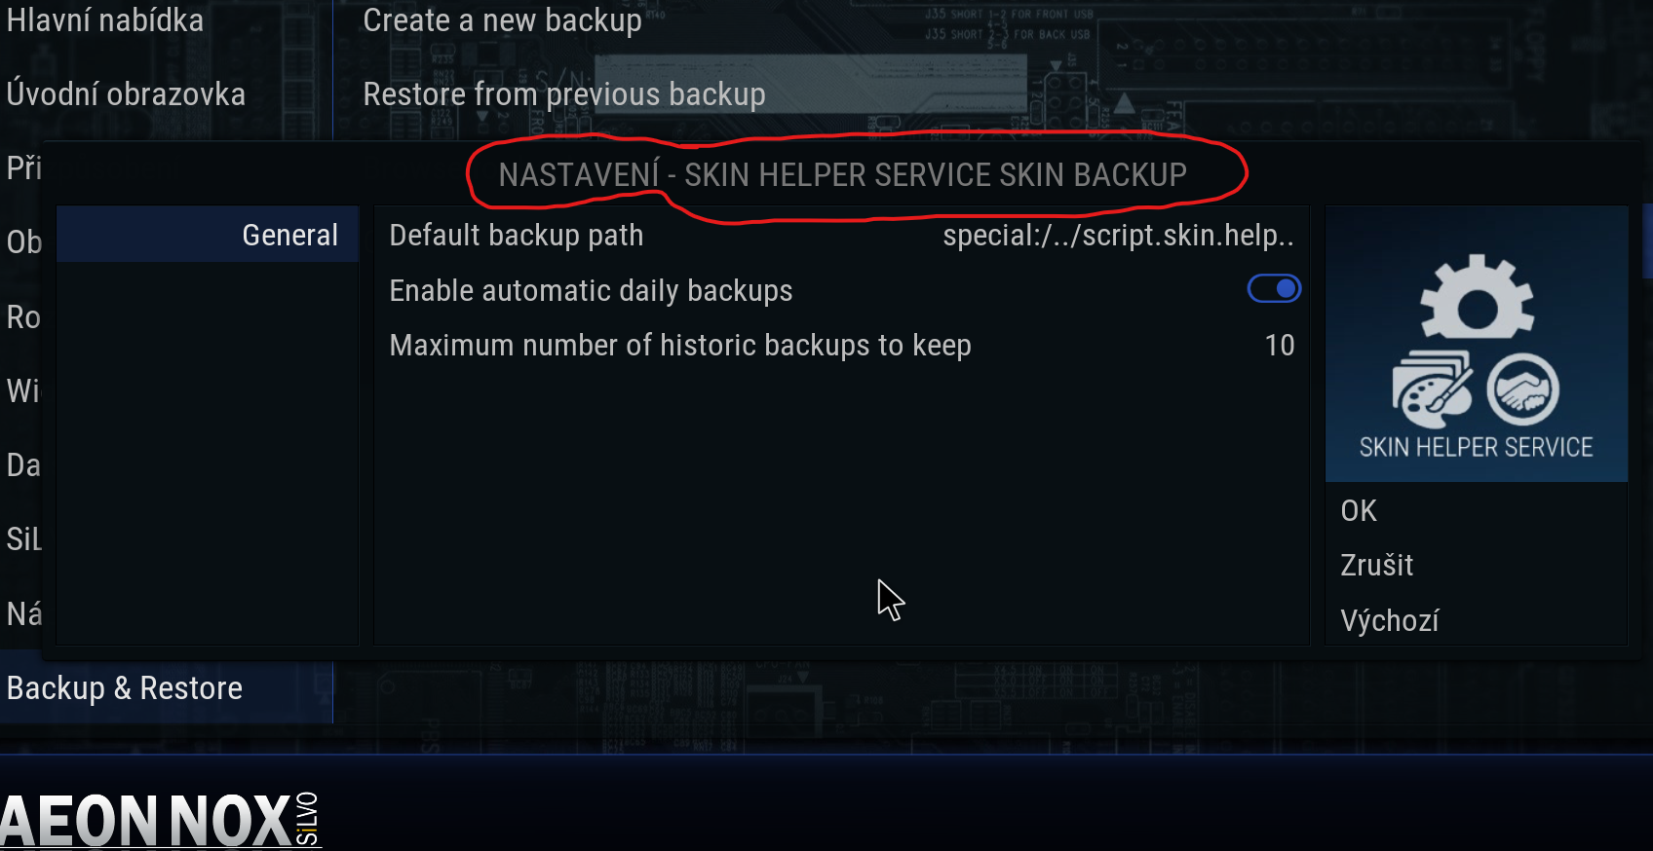Click the OK button

(1359, 511)
